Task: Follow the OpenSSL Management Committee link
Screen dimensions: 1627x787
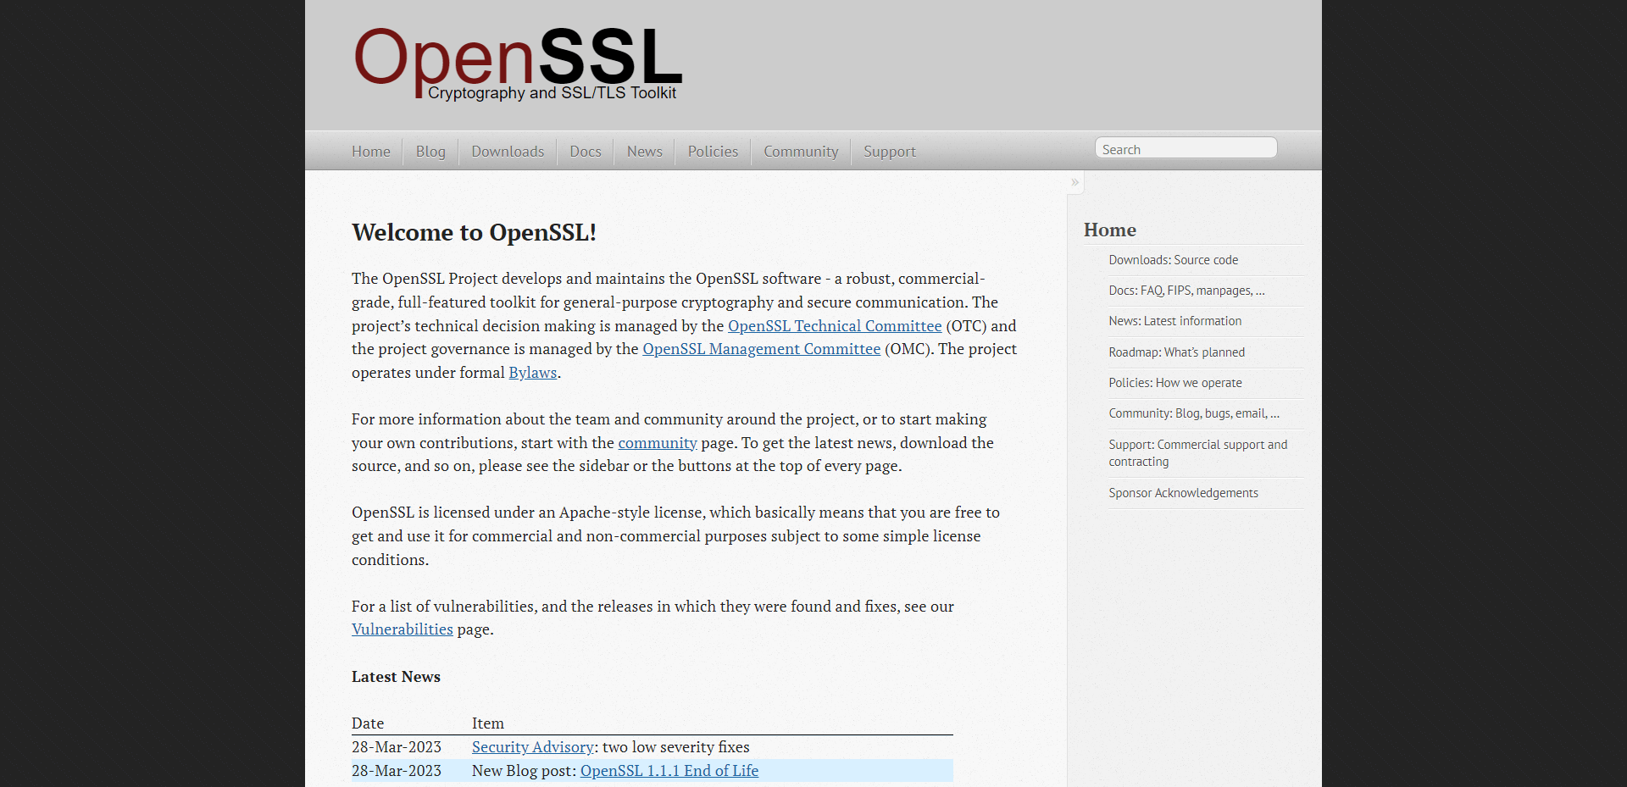Action: click(x=762, y=349)
